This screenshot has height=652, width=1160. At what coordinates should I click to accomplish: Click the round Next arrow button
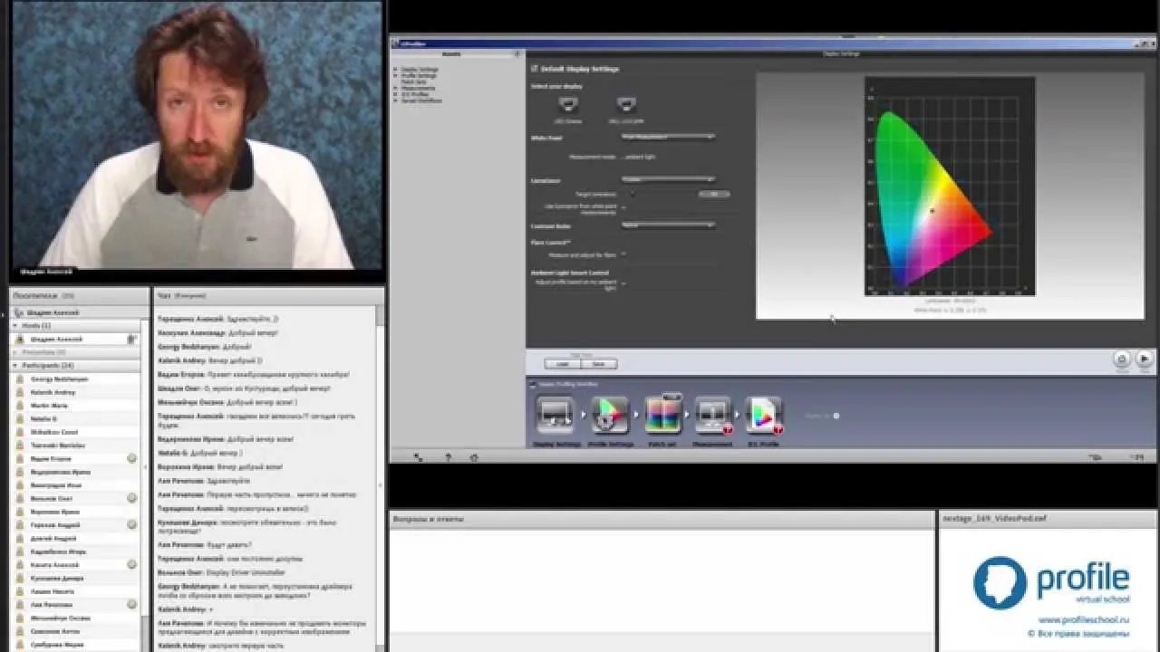[x=1144, y=359]
